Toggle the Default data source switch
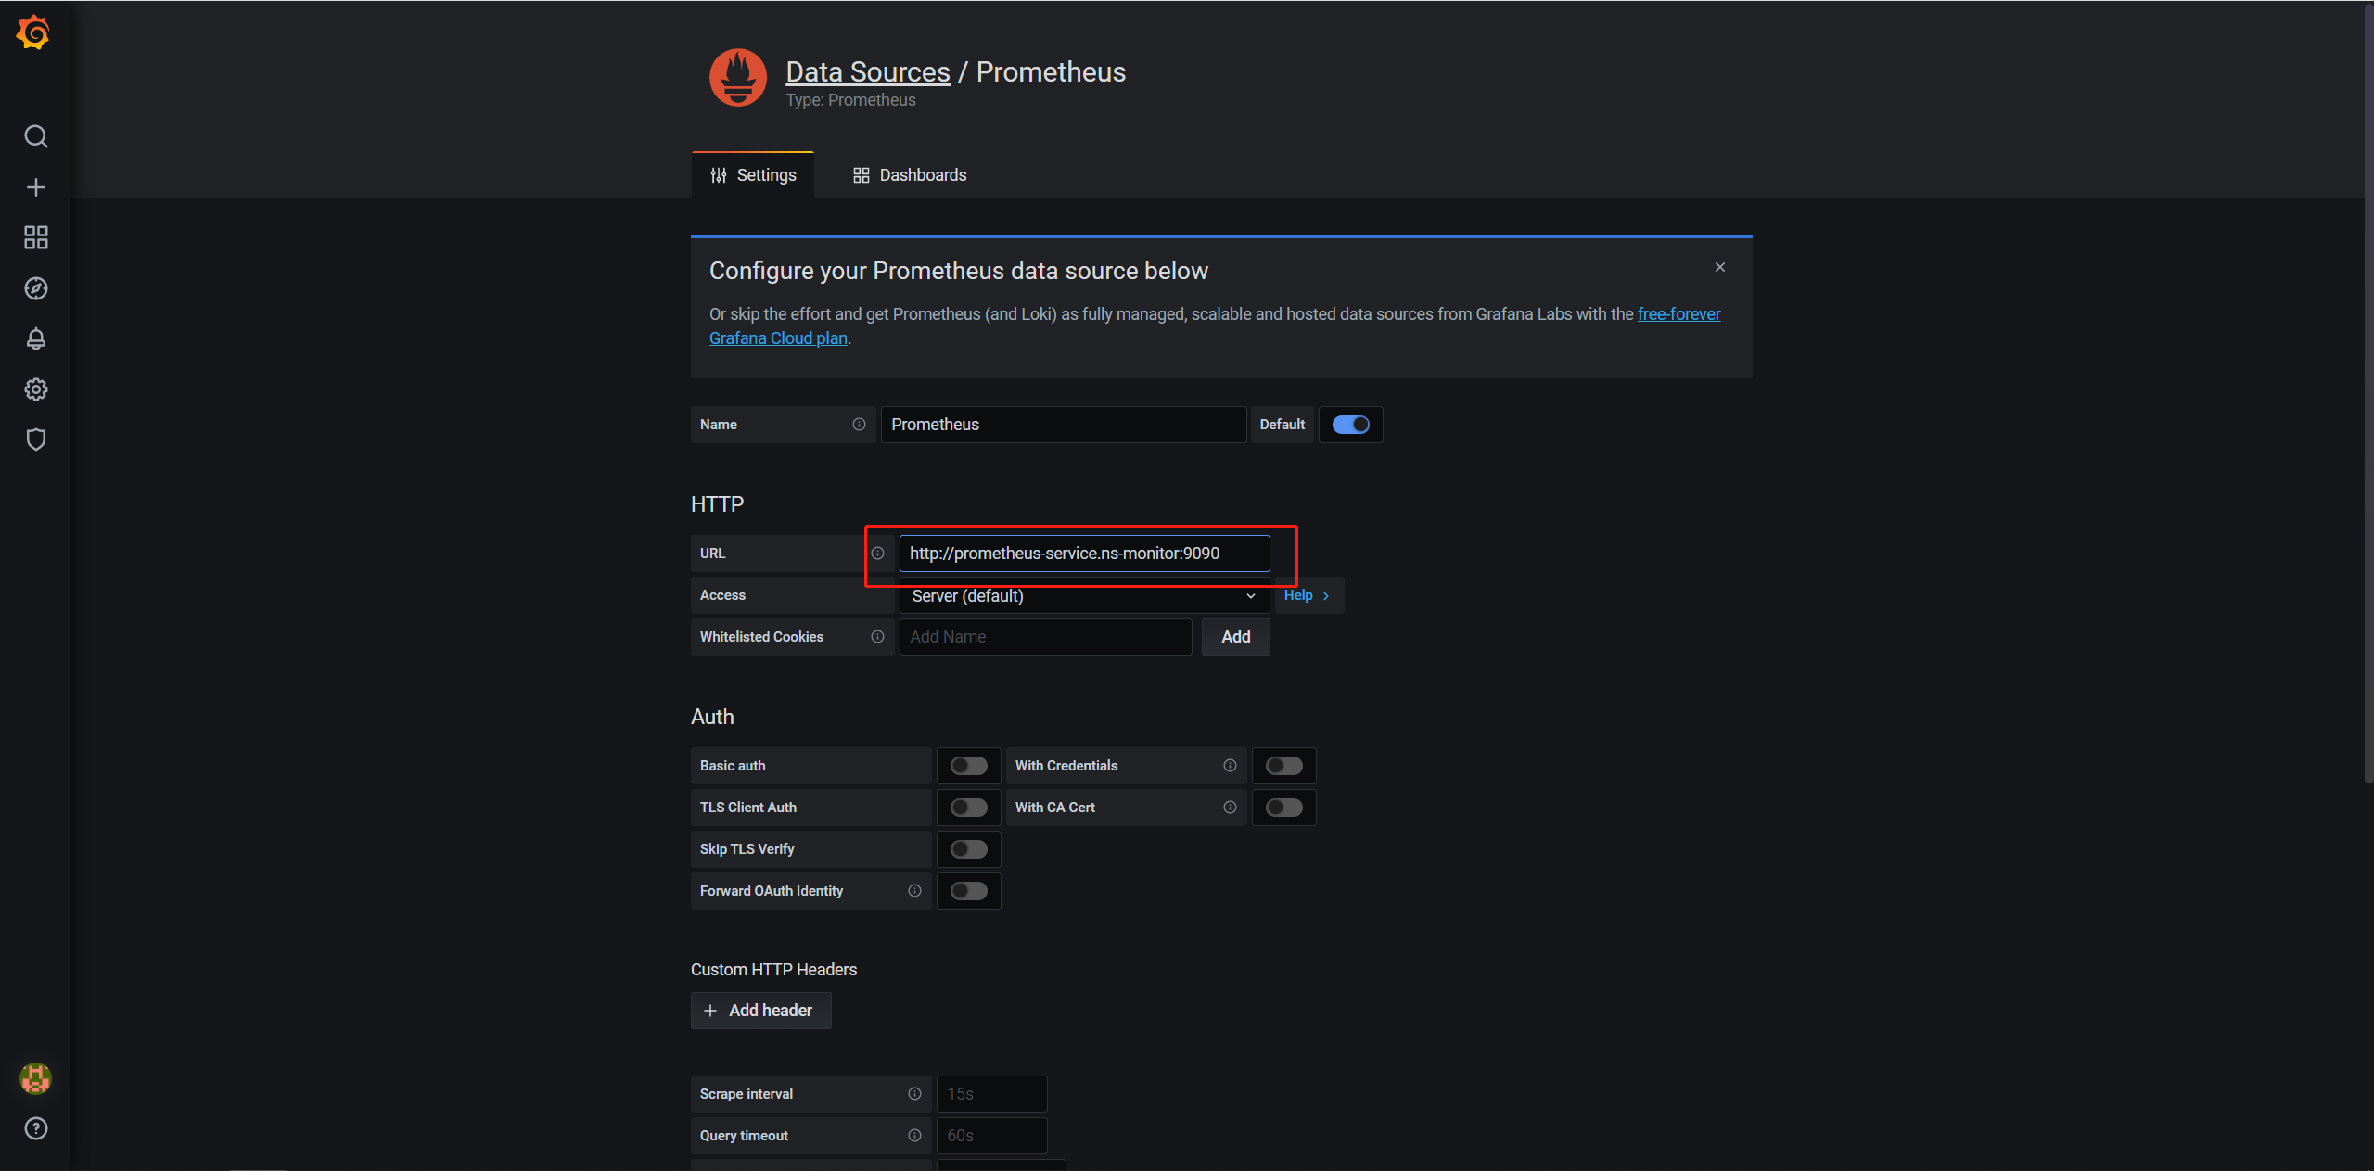 tap(1350, 425)
